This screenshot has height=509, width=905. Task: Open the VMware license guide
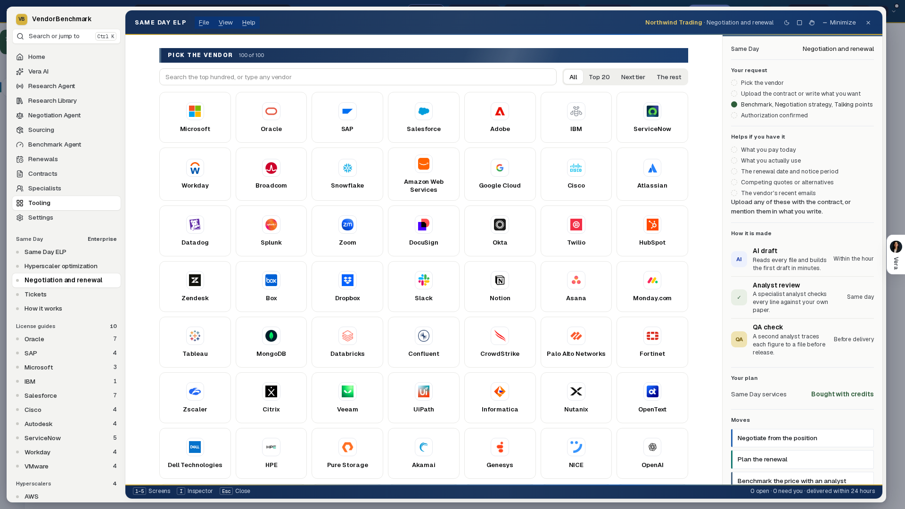(66, 467)
